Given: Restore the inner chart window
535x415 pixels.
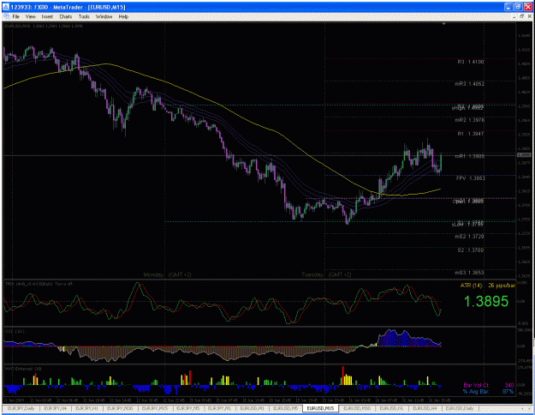Looking at the screenshot, I should (521, 16).
